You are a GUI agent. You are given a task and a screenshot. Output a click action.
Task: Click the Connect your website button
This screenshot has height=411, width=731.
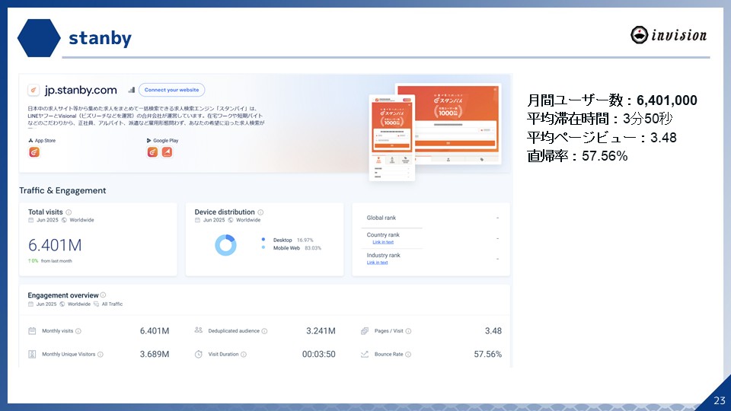pos(171,90)
